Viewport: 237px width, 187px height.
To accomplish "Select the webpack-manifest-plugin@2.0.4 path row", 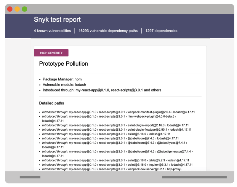I will [x=118, y=112].
